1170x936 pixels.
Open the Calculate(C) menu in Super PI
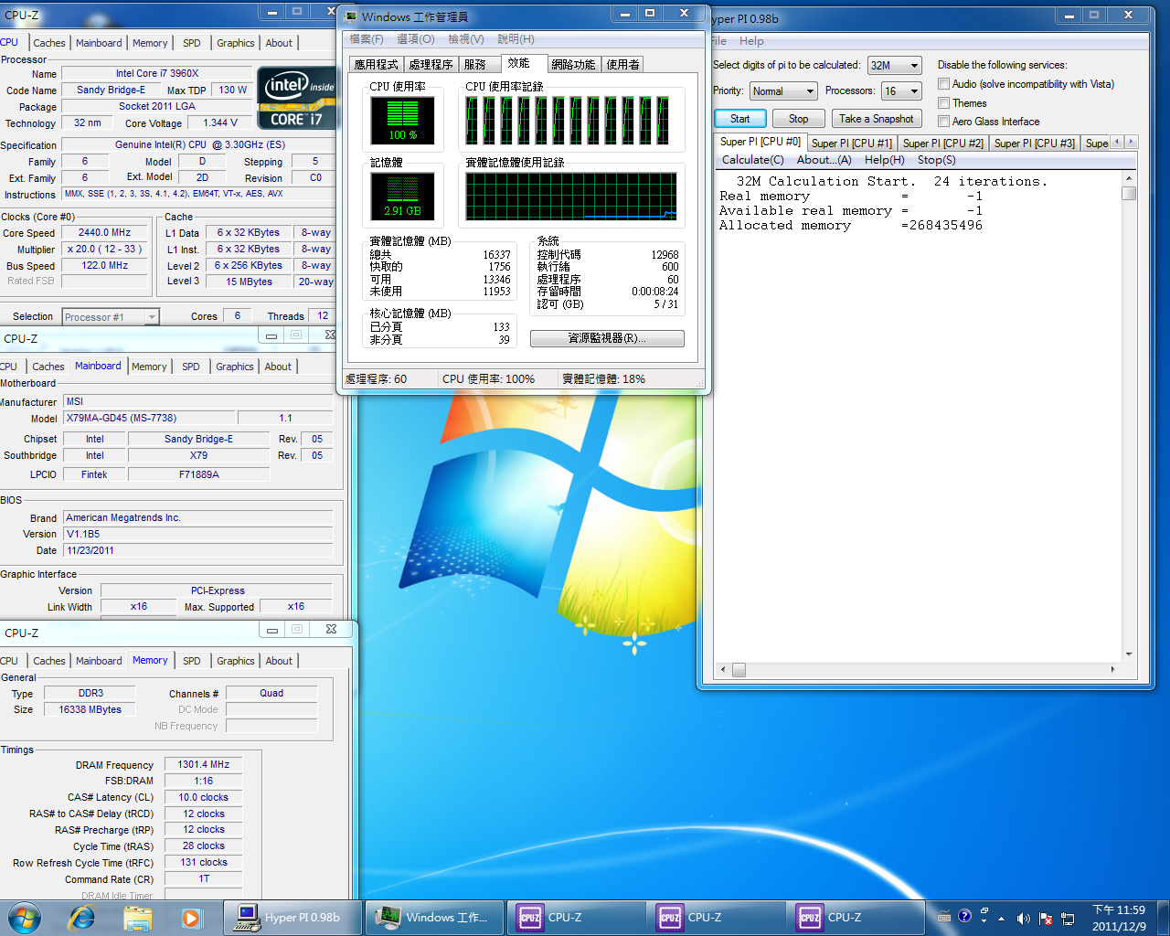point(753,160)
